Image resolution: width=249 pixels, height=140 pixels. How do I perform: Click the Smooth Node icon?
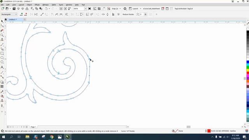pyautogui.click(x=57, y=14)
